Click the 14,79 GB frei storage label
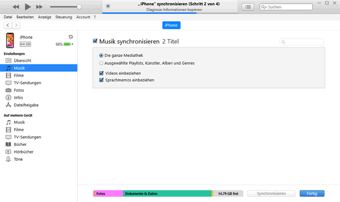340x202 pixels. click(228, 194)
